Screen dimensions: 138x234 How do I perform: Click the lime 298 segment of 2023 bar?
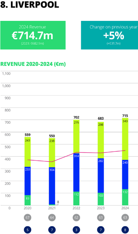coord(101,140)
